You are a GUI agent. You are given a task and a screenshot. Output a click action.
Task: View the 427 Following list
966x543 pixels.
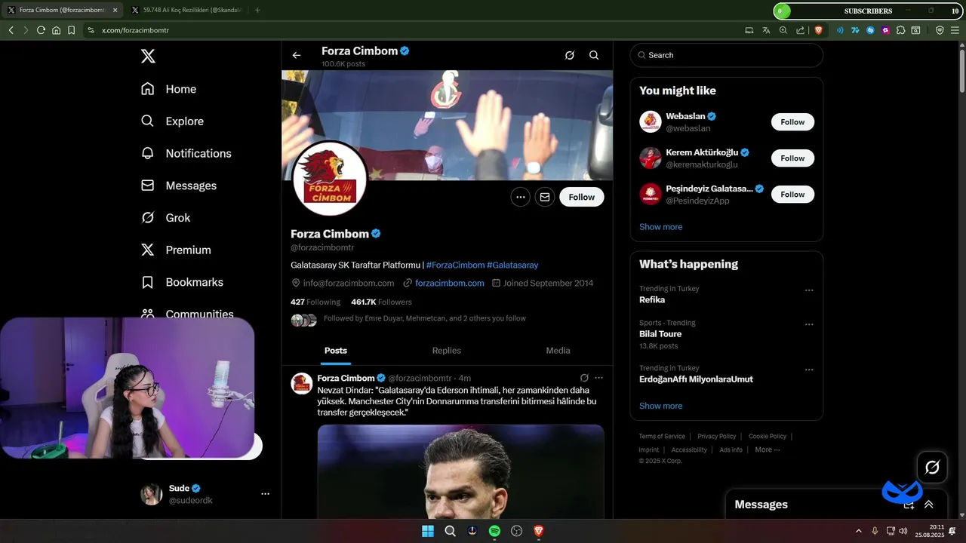pos(315,302)
